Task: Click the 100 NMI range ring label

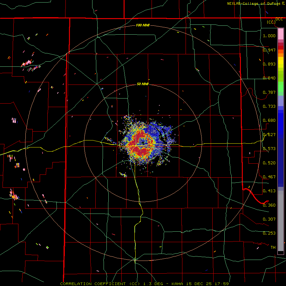Action: pos(143,25)
